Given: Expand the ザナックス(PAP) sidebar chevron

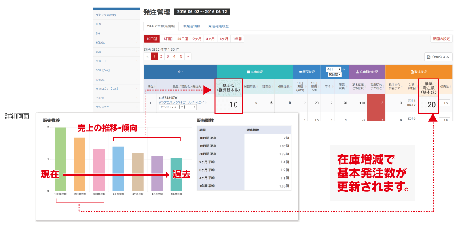Looking at the screenshot, I should 137,15.
